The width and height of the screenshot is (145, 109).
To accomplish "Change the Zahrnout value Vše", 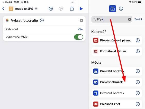I will (80, 29).
